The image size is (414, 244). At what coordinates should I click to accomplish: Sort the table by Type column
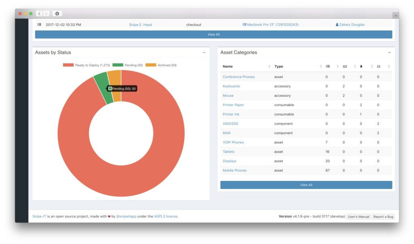278,66
